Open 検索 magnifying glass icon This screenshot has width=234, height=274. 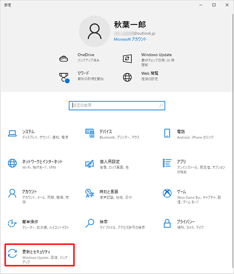pyautogui.click(x=90, y=224)
